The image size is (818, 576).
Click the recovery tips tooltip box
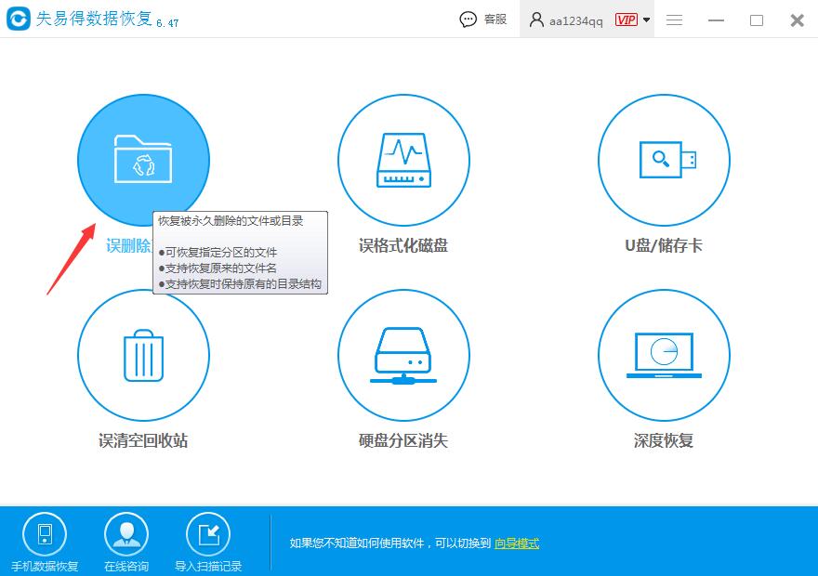240,253
